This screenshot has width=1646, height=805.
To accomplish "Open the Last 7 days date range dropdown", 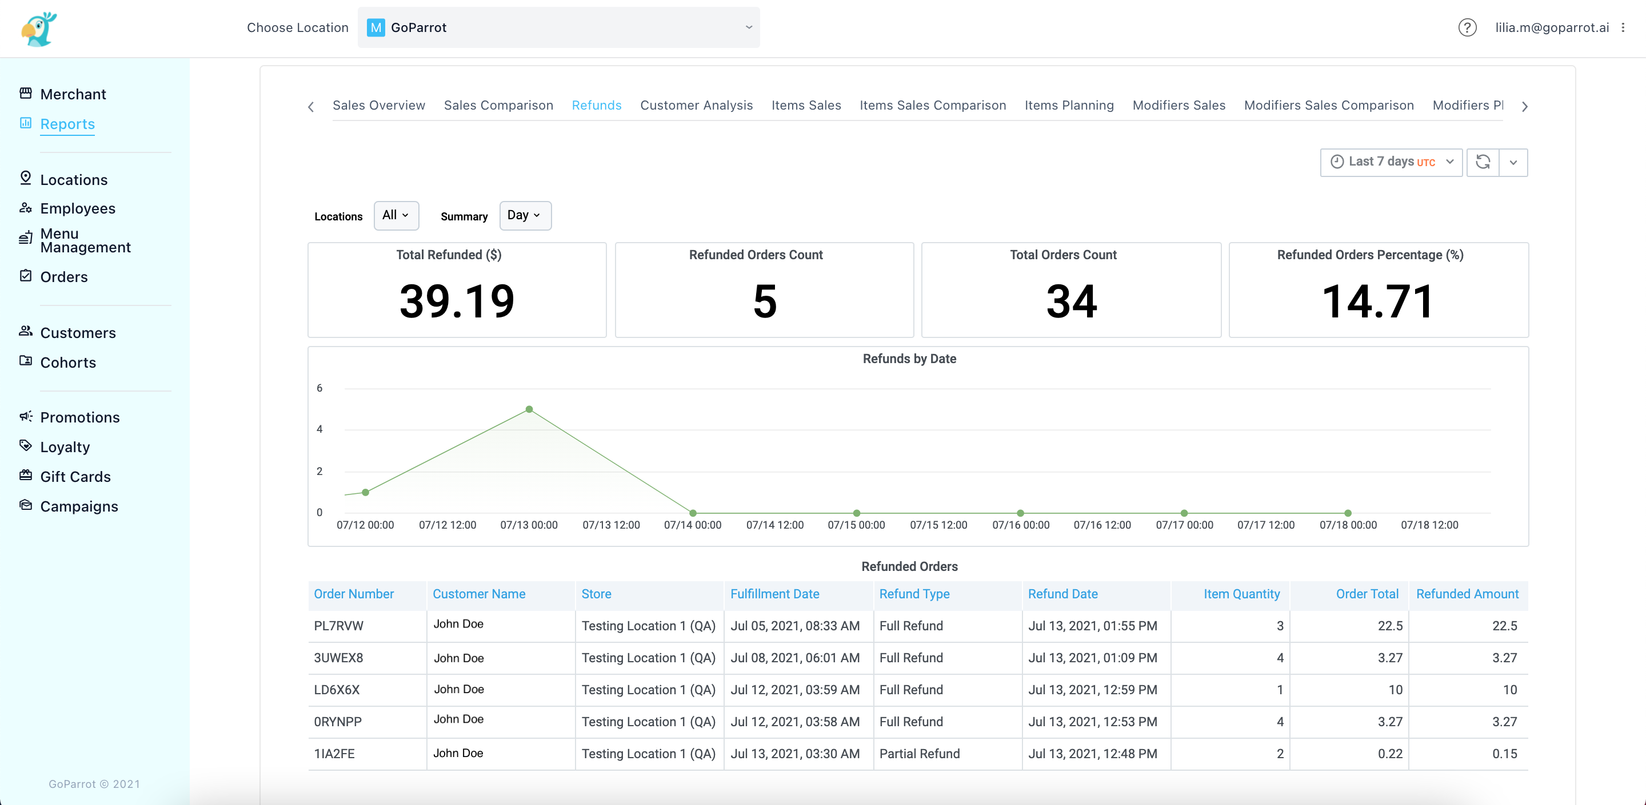I will pyautogui.click(x=1391, y=162).
